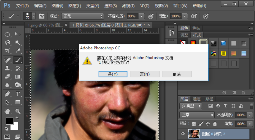Open the layer 填充 dropdown arrow

pyautogui.click(x=250, y=124)
